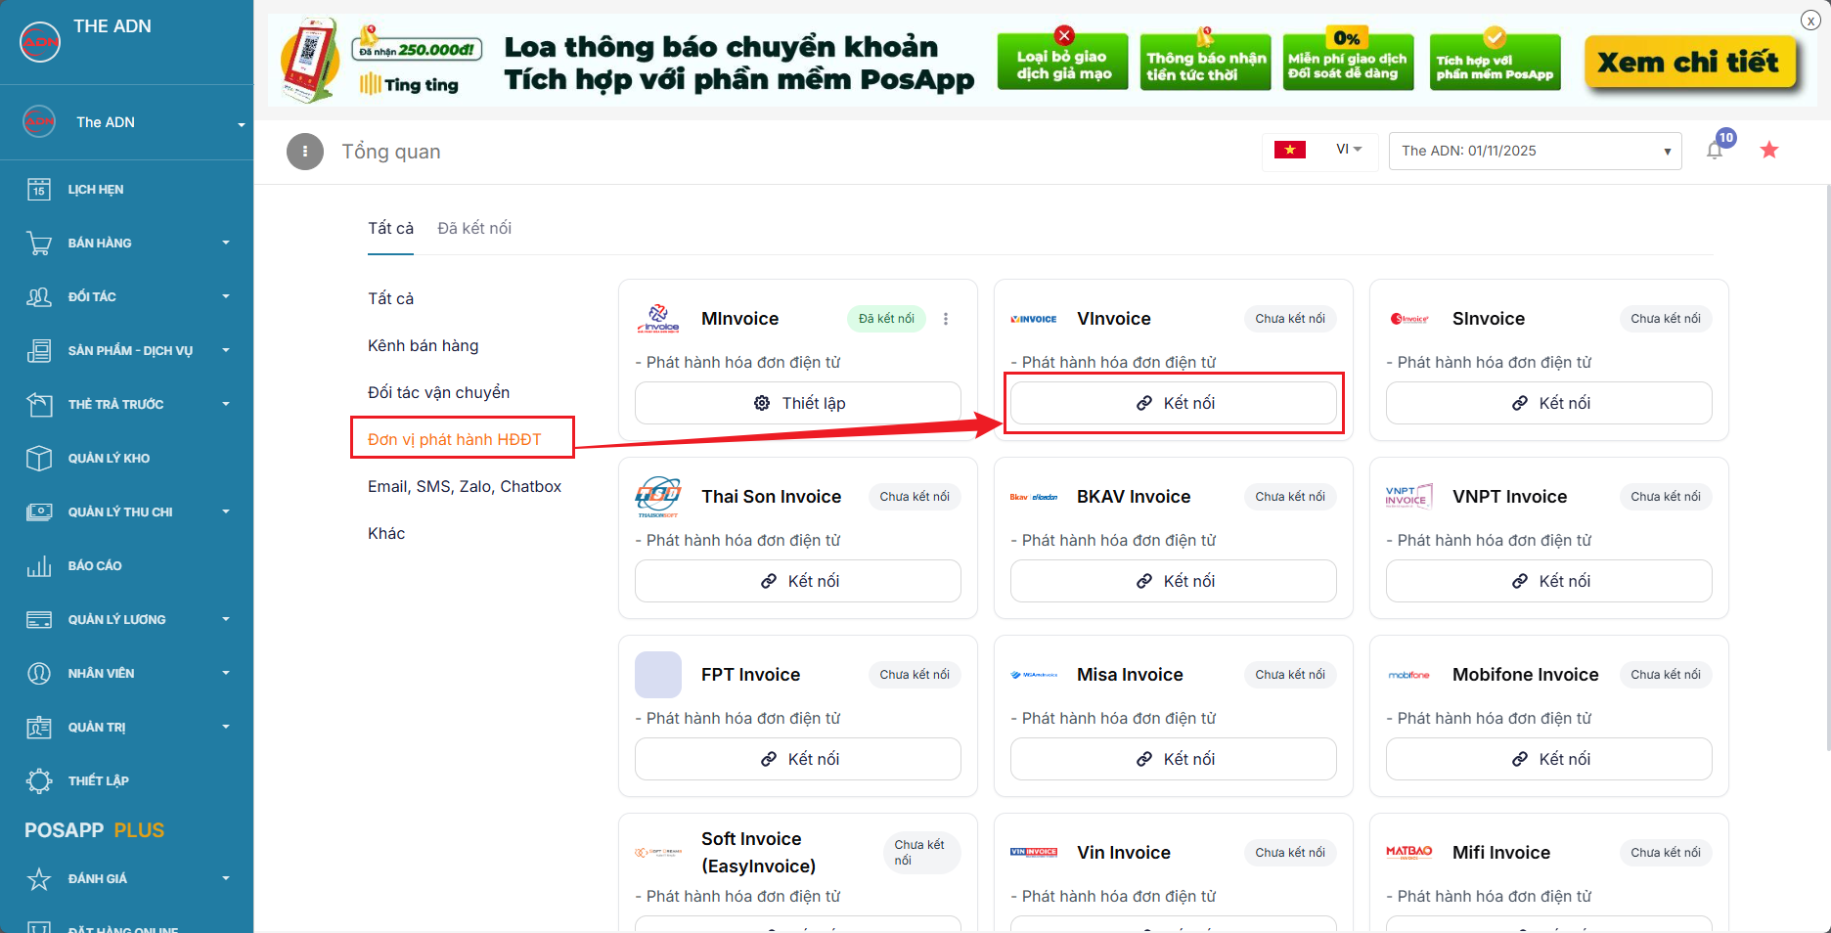
Task: Click the red favorite star icon
Action: (1769, 150)
